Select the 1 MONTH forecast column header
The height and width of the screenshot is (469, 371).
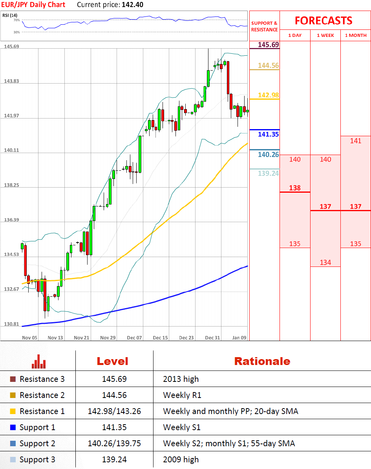point(356,35)
